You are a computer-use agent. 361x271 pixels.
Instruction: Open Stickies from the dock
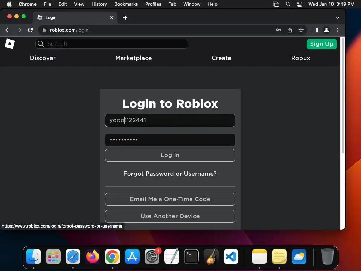[x=279, y=257]
